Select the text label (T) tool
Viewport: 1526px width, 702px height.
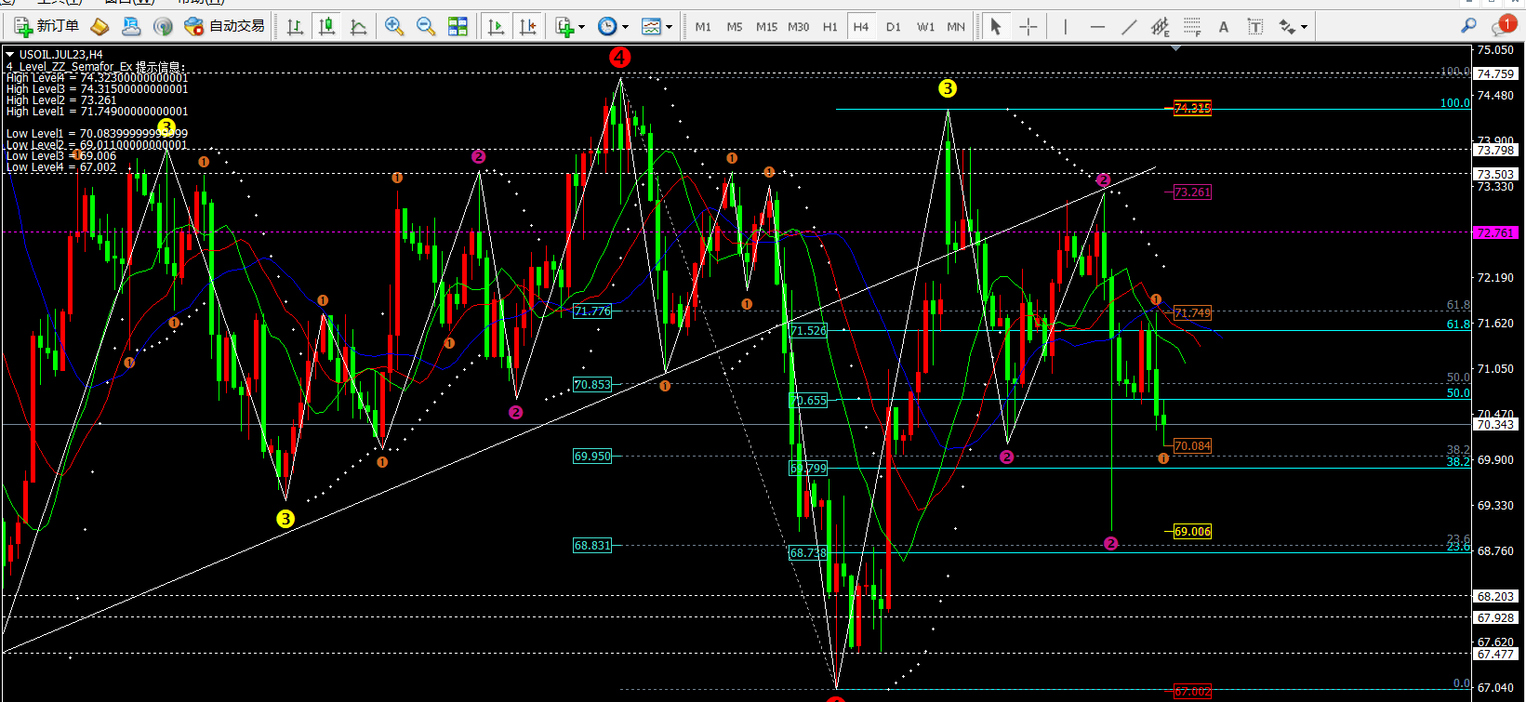1255,27
